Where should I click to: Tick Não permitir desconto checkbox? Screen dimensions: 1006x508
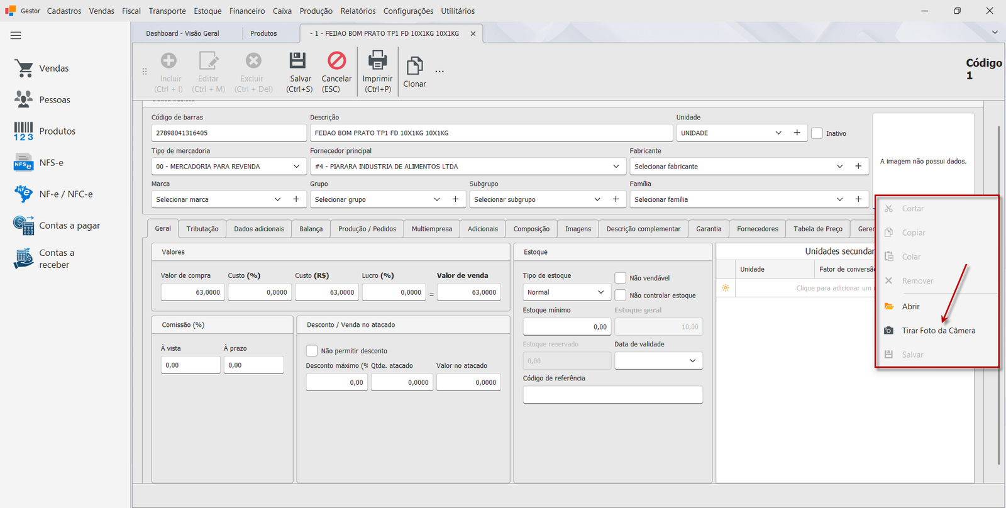point(312,351)
